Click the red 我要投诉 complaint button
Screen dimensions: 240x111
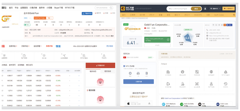(100, 65)
